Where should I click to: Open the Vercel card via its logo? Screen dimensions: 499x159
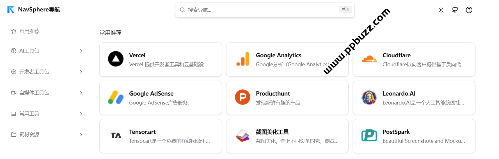(x=116, y=59)
